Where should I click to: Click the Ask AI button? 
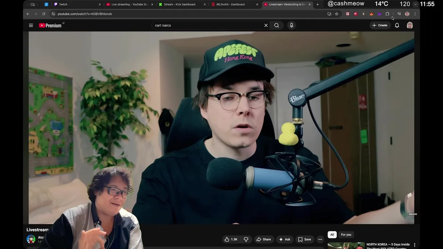284,239
